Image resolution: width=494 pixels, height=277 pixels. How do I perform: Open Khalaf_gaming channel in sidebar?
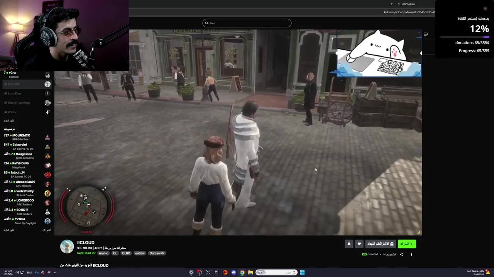27,102
